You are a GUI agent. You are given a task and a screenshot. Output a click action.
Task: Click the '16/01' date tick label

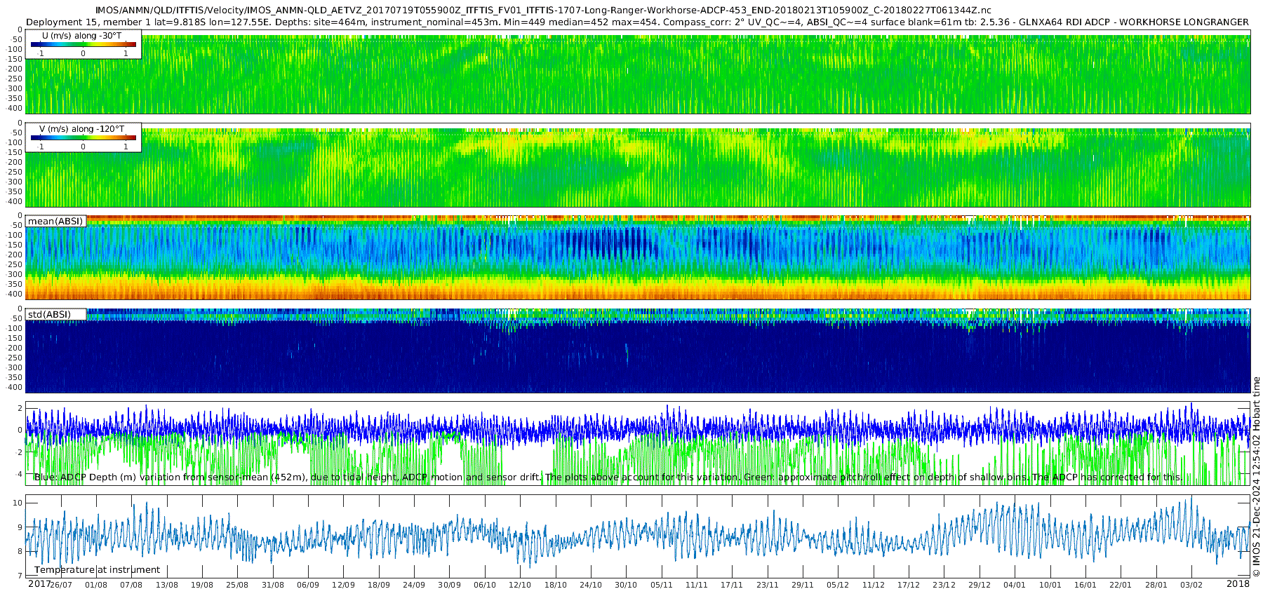[1085, 585]
